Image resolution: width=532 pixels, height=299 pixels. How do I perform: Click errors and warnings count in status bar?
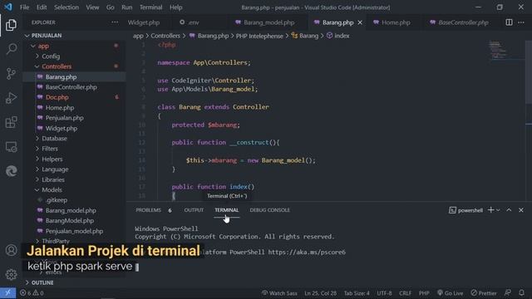pos(32,293)
